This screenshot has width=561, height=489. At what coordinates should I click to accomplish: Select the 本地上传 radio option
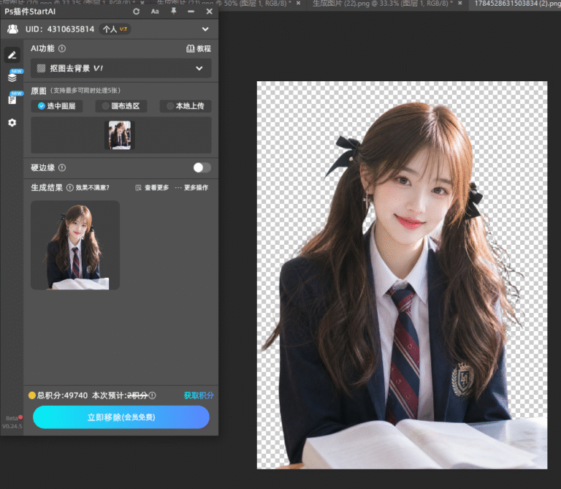point(186,106)
